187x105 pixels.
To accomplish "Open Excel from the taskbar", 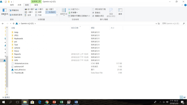I will click(62, 102).
